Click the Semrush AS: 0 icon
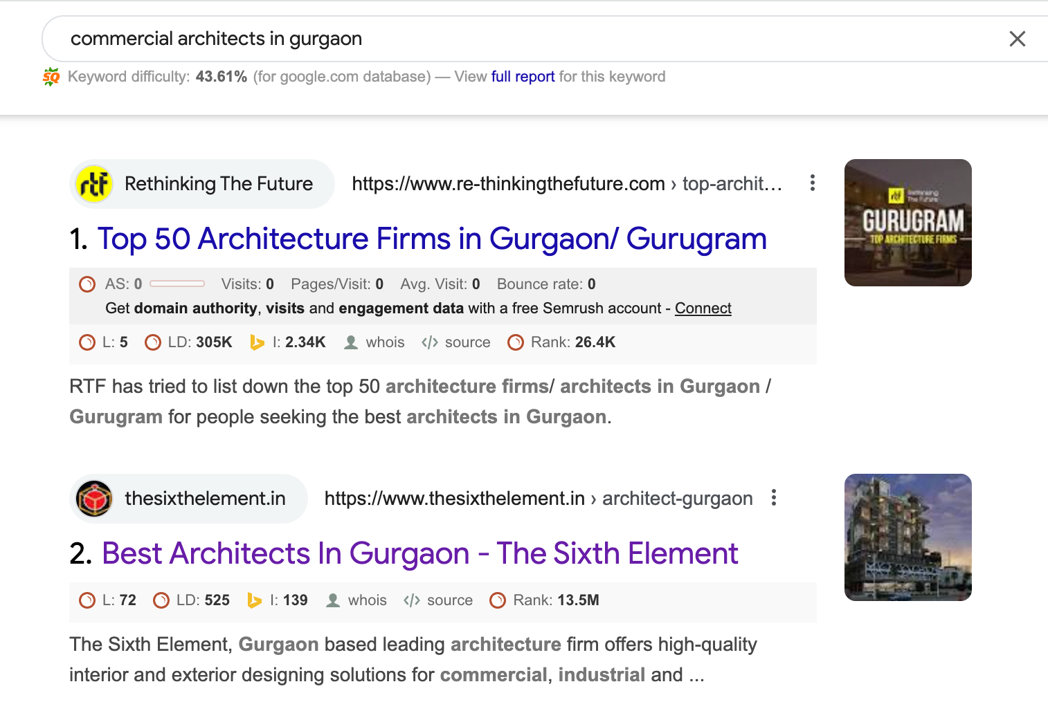This screenshot has width=1048, height=711. [87, 284]
